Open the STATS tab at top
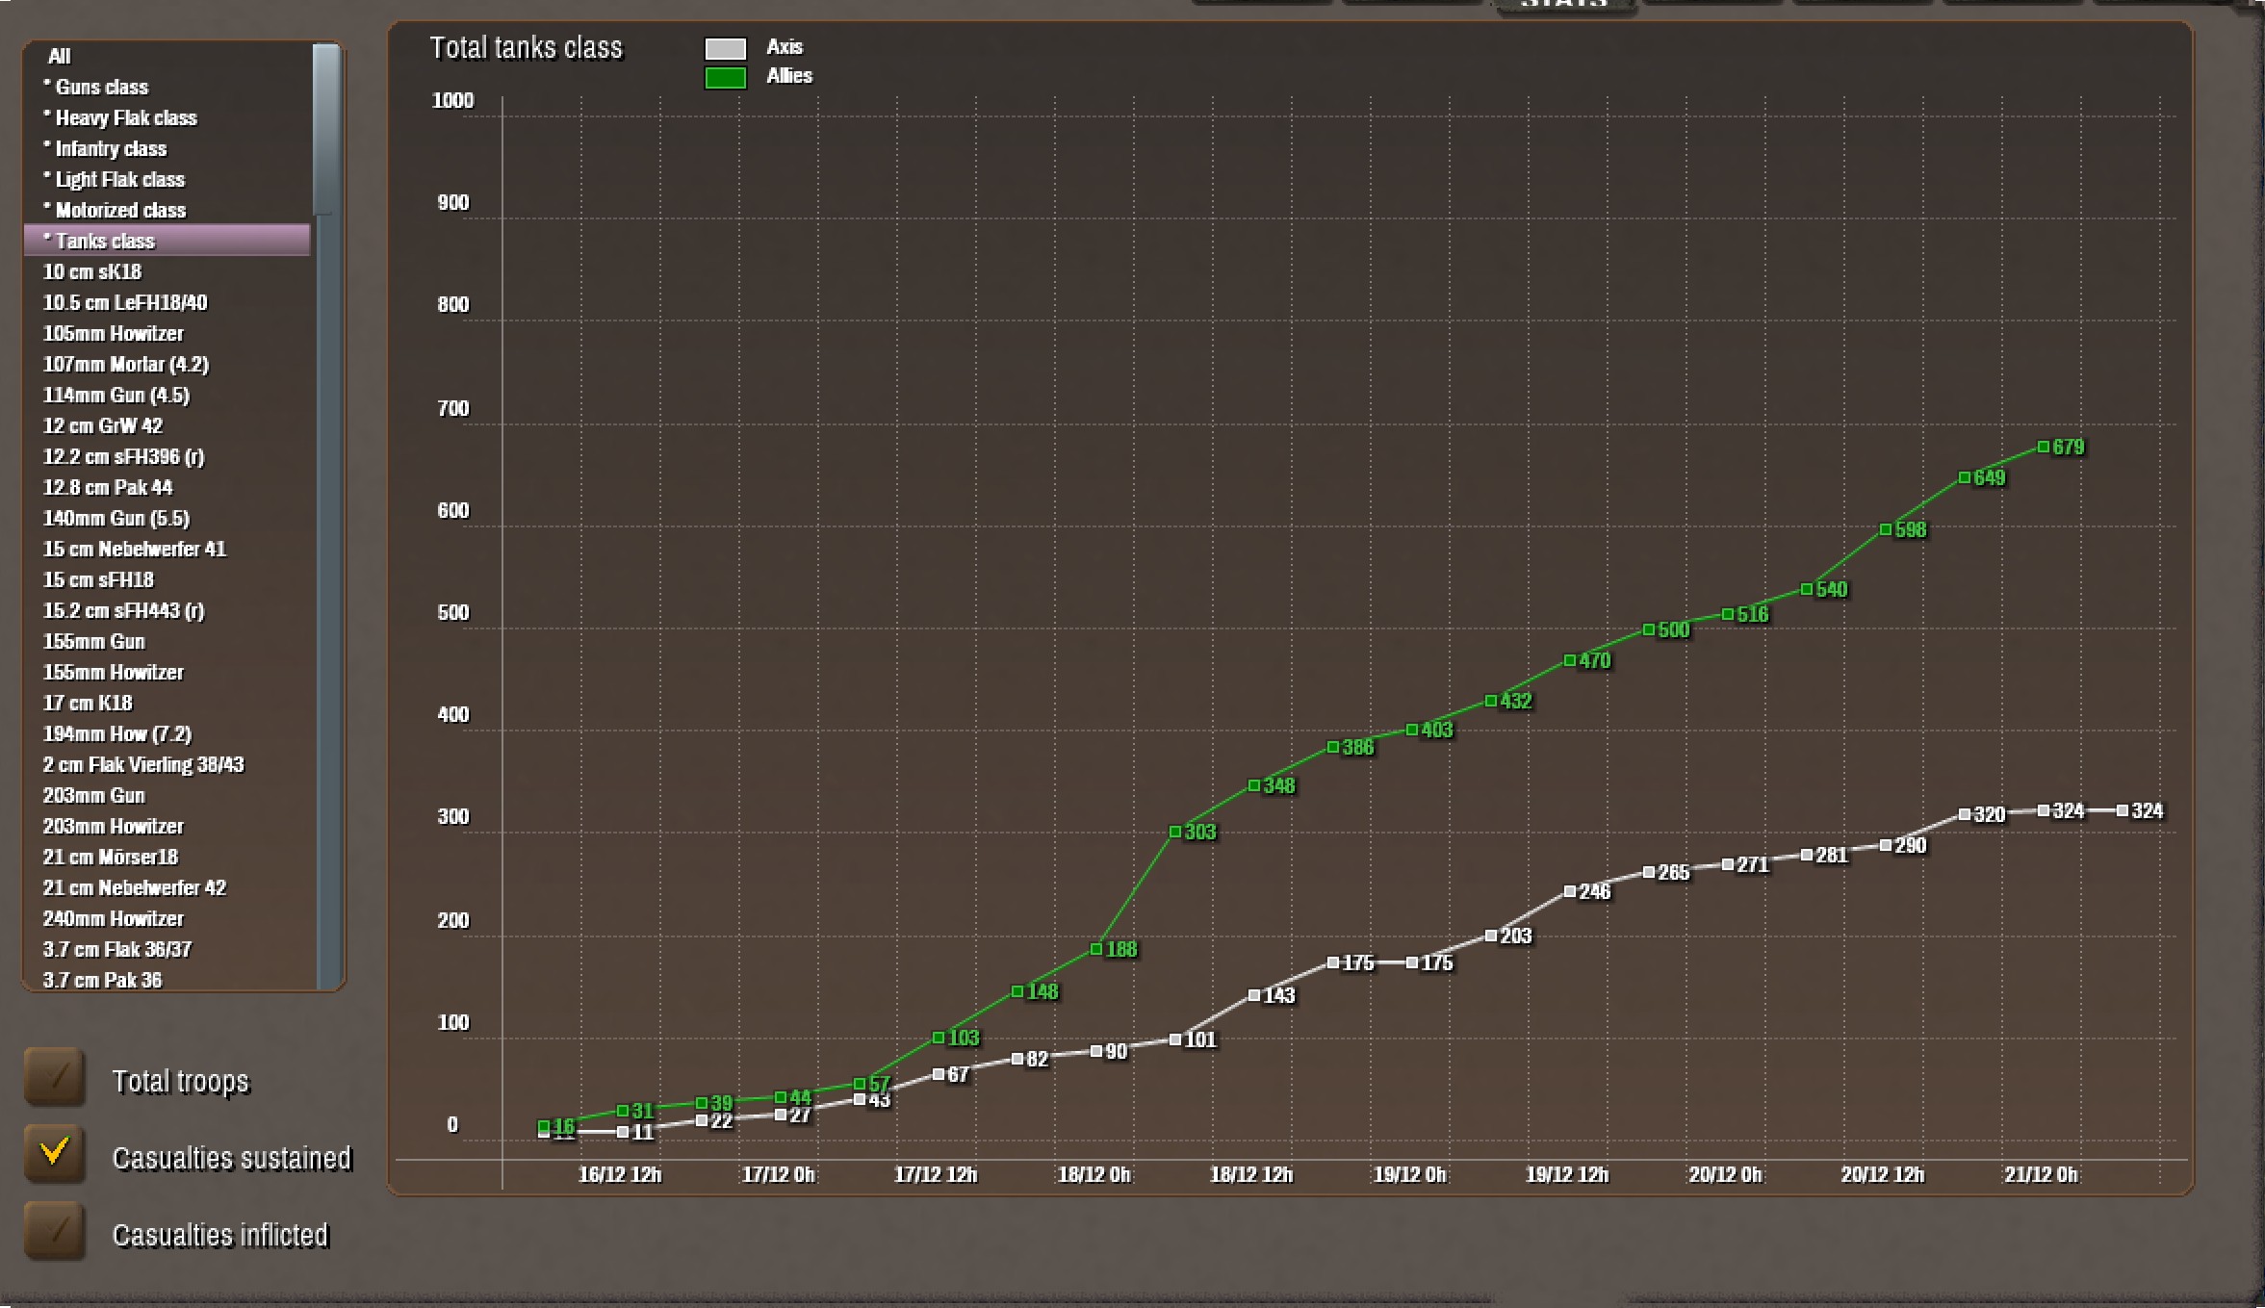 tap(1564, 5)
